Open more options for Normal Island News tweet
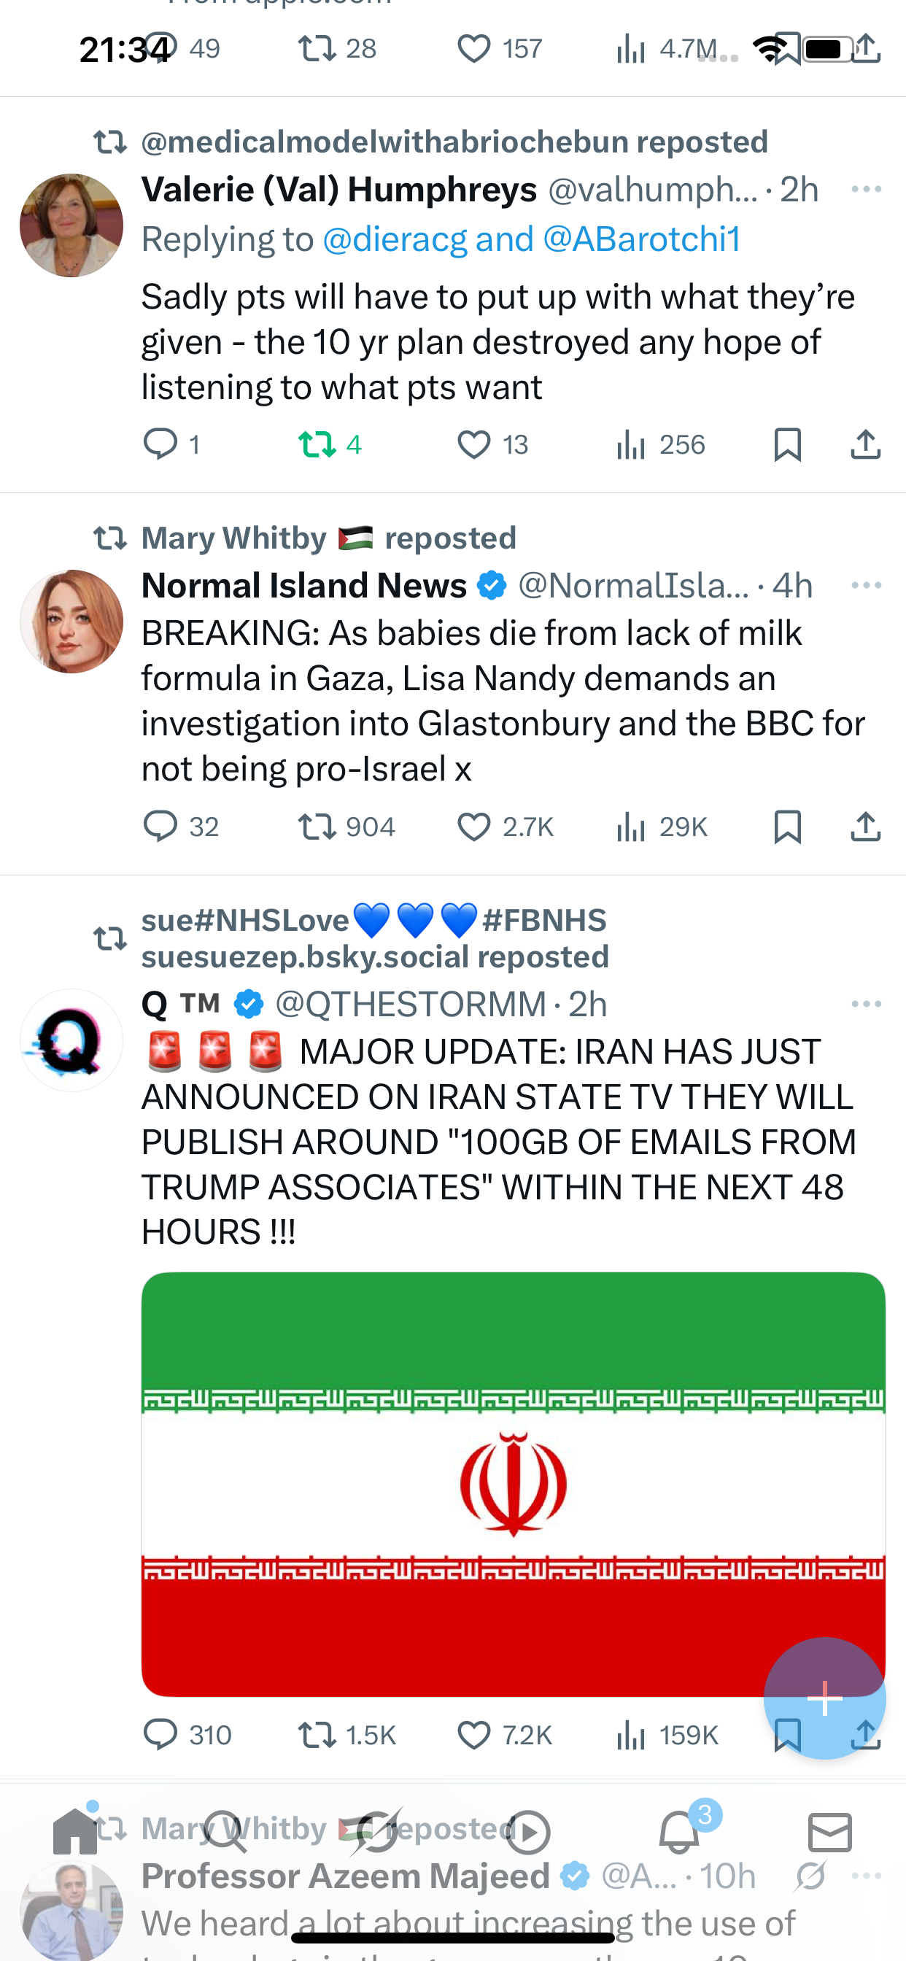Image resolution: width=906 pixels, height=1961 pixels. (x=867, y=584)
